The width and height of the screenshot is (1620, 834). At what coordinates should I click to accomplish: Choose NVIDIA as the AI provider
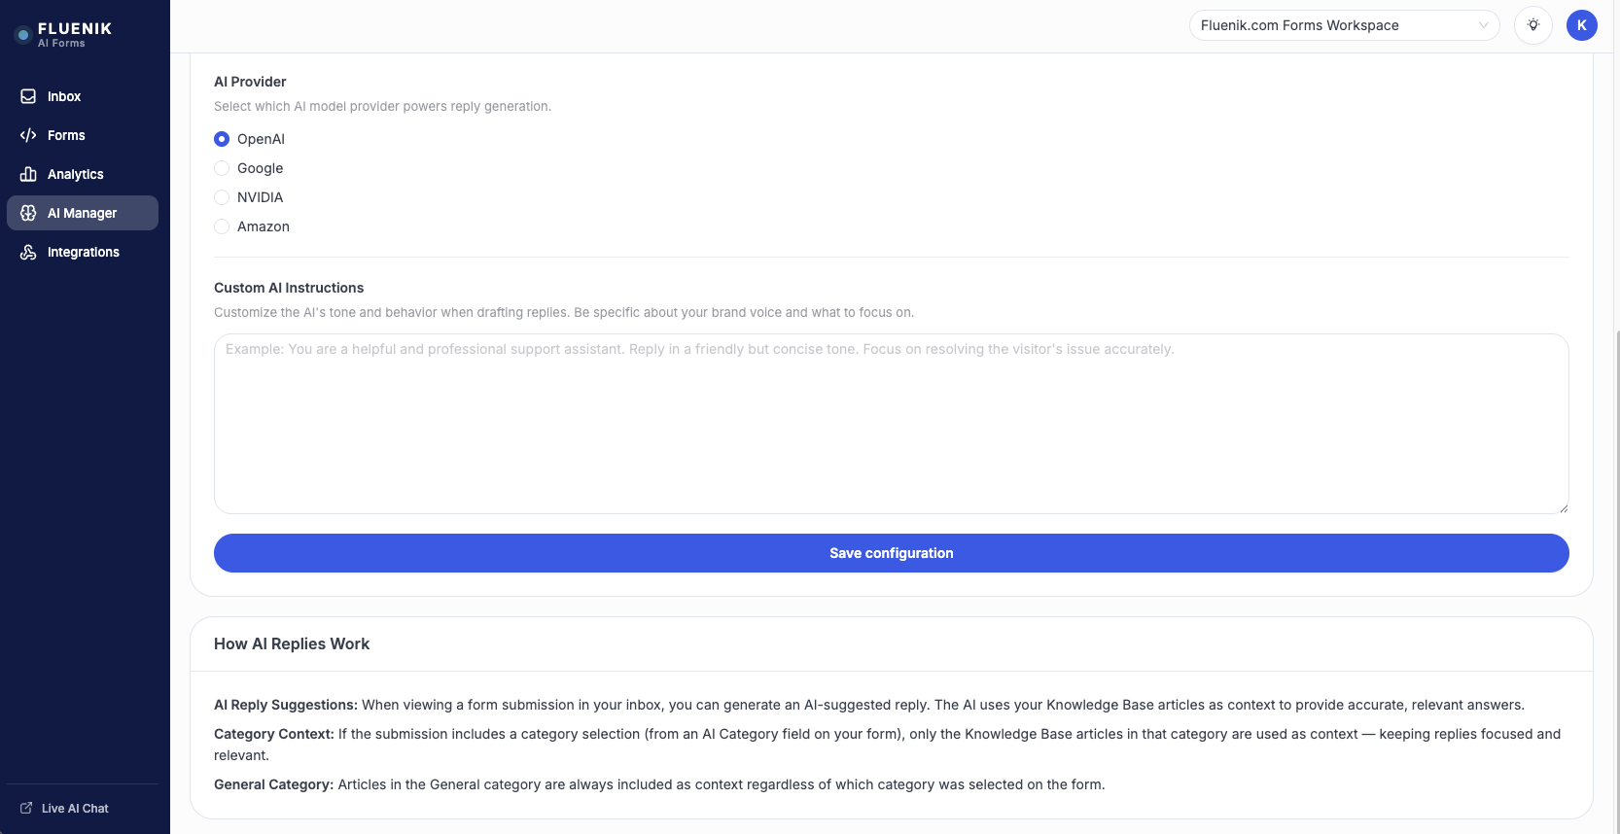coord(221,197)
